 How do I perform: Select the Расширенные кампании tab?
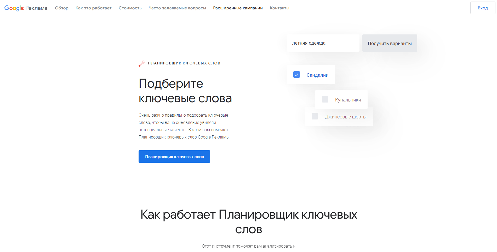coord(238,8)
